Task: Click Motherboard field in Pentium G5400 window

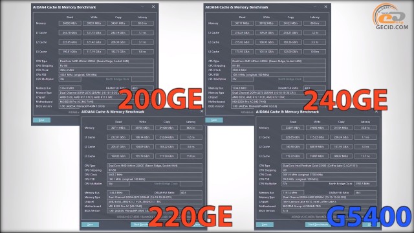Action: [329, 206]
